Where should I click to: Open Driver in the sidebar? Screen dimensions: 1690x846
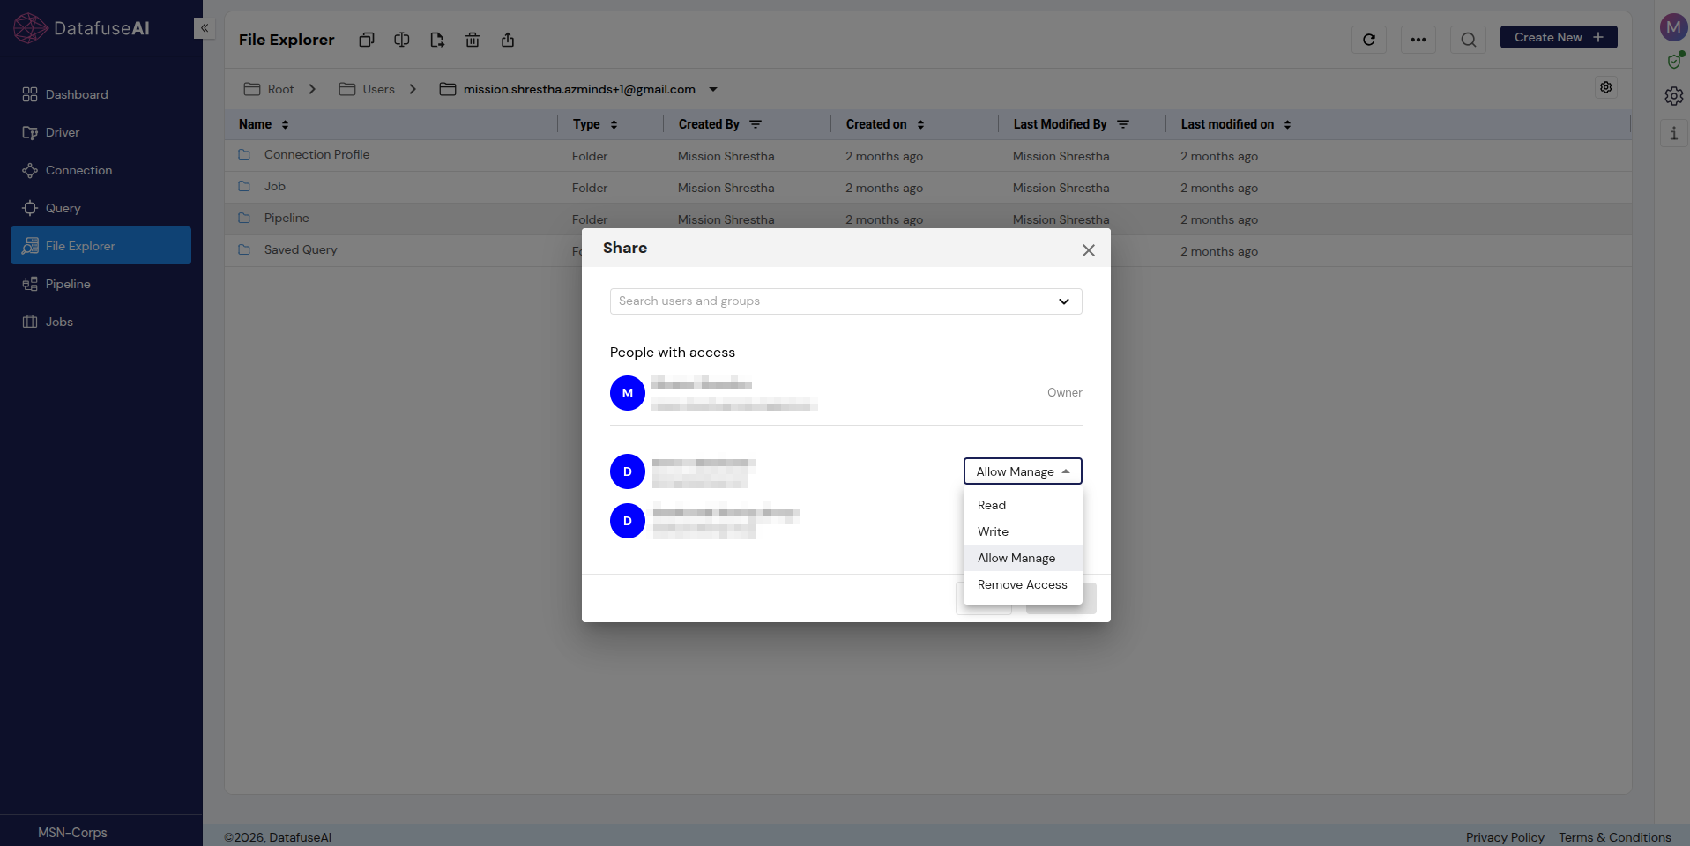(x=101, y=132)
